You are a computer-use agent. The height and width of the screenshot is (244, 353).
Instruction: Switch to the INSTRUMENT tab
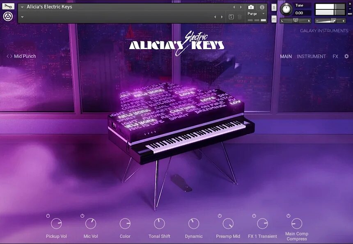point(311,56)
